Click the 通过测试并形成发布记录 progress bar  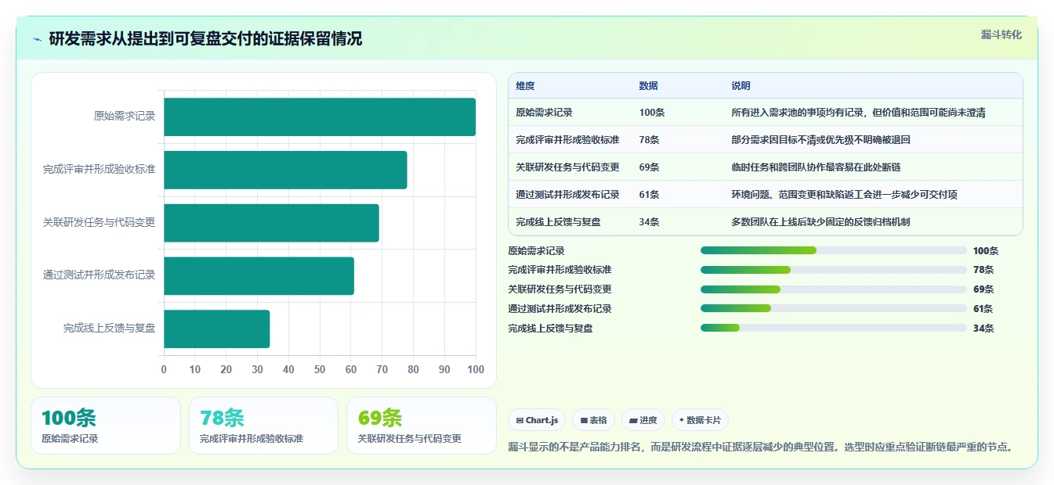click(x=834, y=308)
